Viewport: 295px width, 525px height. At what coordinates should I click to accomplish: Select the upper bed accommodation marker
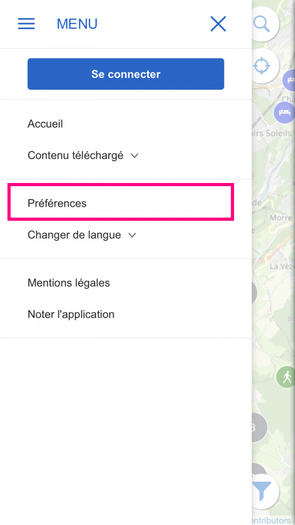(x=289, y=80)
